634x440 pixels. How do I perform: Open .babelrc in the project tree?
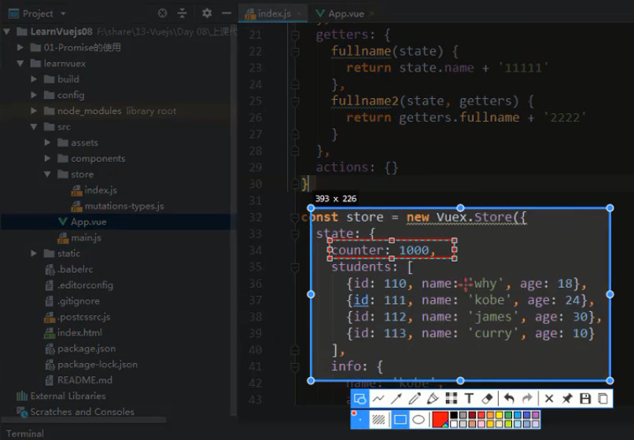(69, 269)
